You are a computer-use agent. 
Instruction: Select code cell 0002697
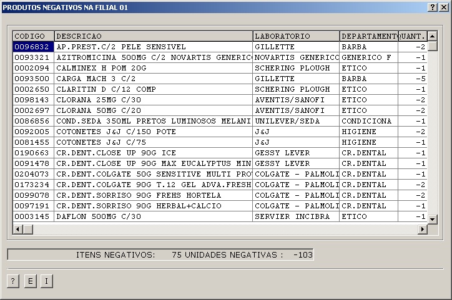point(34,110)
